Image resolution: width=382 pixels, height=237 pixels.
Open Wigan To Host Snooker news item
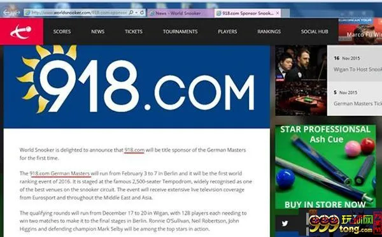tap(357, 69)
